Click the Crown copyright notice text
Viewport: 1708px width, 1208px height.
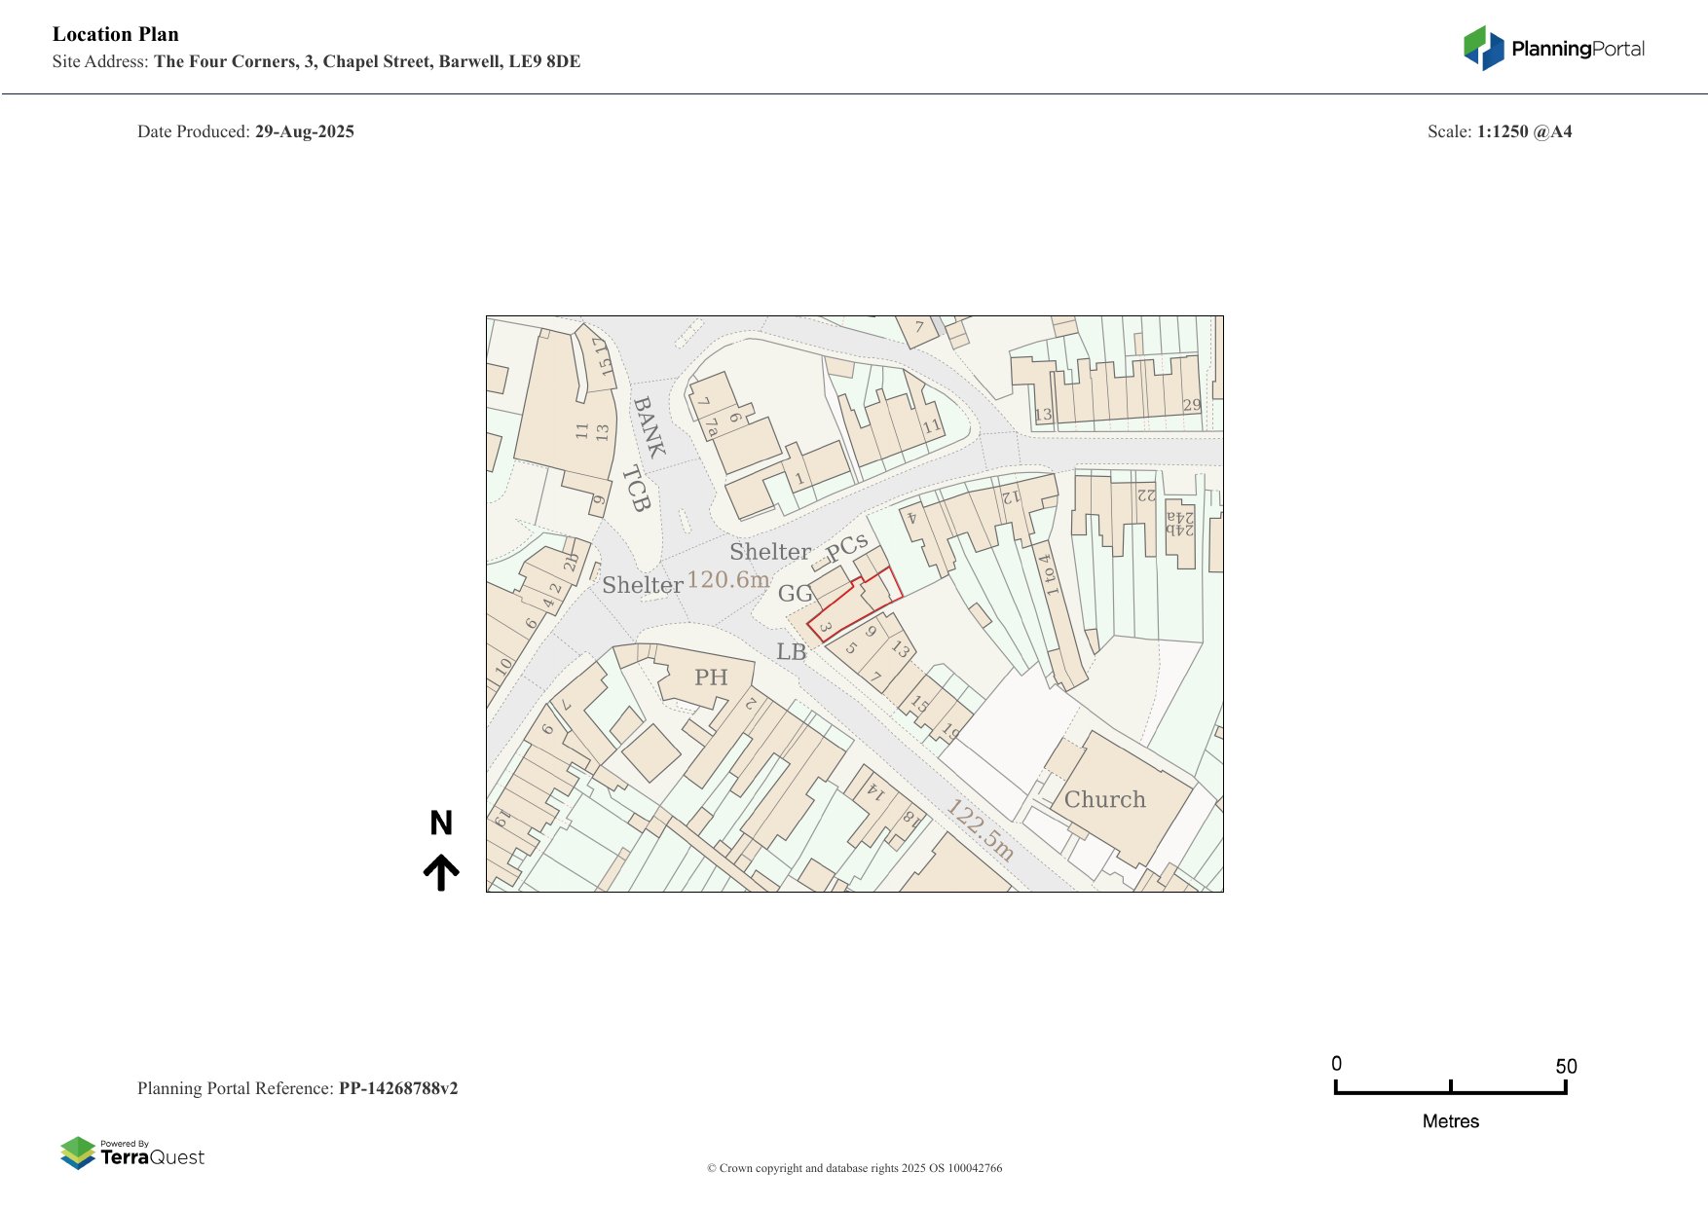854,1168
